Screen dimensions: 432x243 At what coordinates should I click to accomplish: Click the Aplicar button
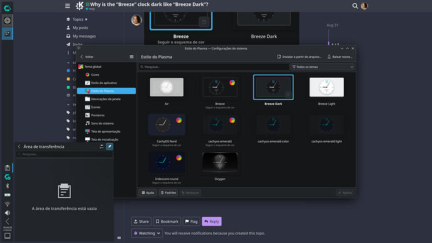[345, 193]
